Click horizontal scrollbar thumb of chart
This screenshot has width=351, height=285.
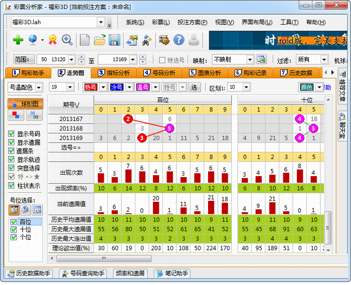[104, 258]
